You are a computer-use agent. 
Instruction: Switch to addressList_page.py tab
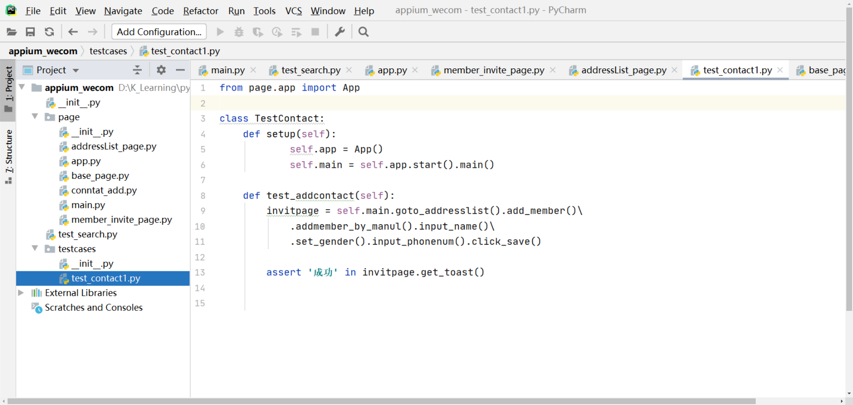(624, 70)
